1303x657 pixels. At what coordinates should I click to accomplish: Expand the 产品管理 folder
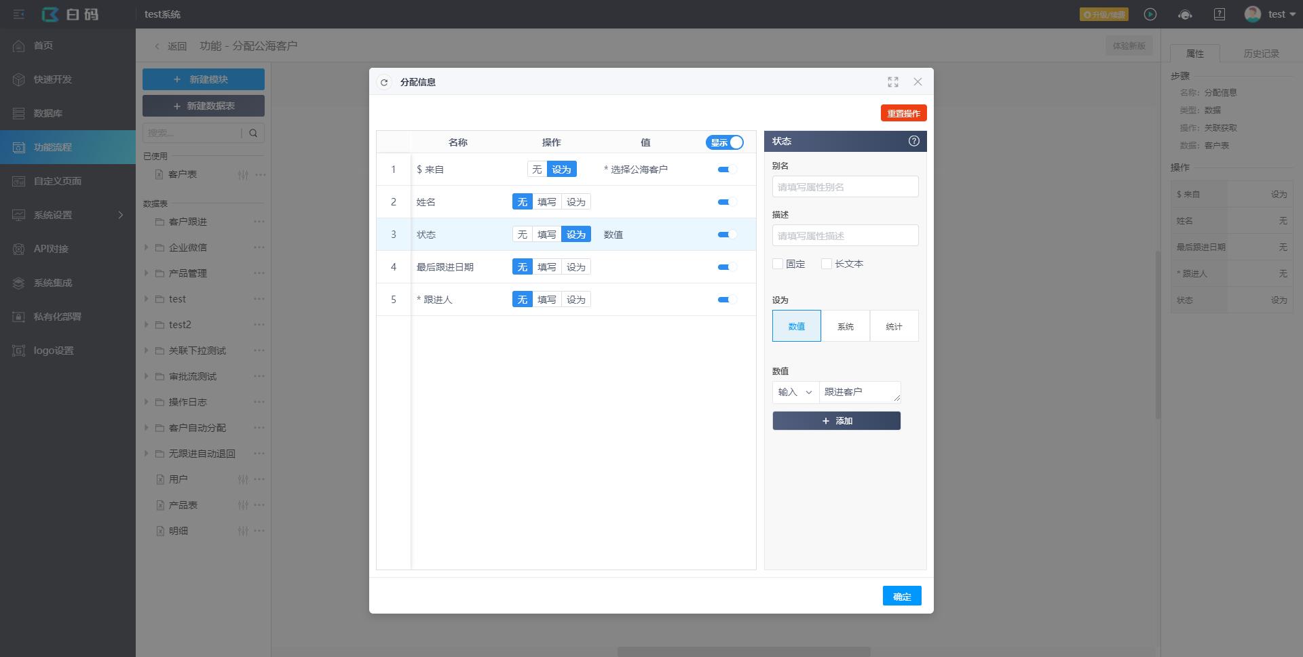pos(146,273)
